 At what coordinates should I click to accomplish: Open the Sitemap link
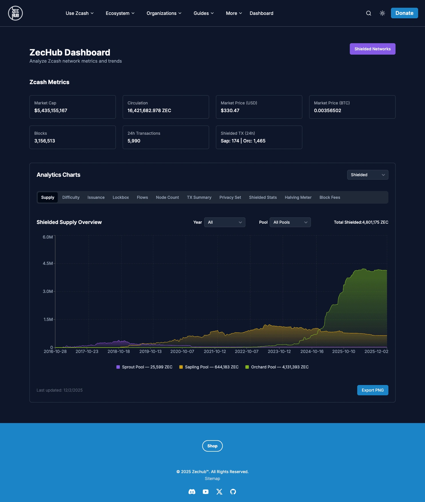coord(213,479)
